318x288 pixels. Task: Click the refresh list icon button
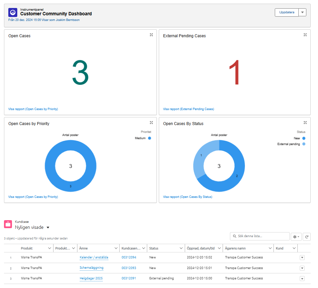(307, 237)
